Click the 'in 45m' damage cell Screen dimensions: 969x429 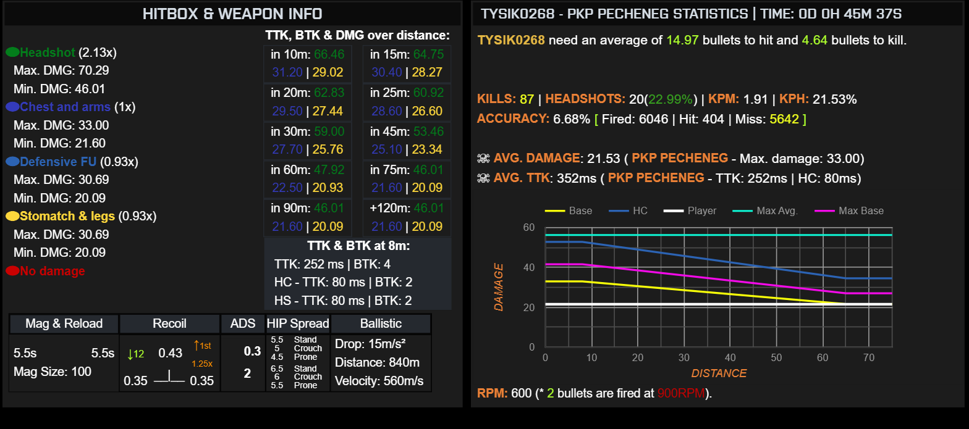click(x=407, y=141)
